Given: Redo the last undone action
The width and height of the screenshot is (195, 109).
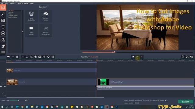Looking at the screenshot, I should pos(13,57).
